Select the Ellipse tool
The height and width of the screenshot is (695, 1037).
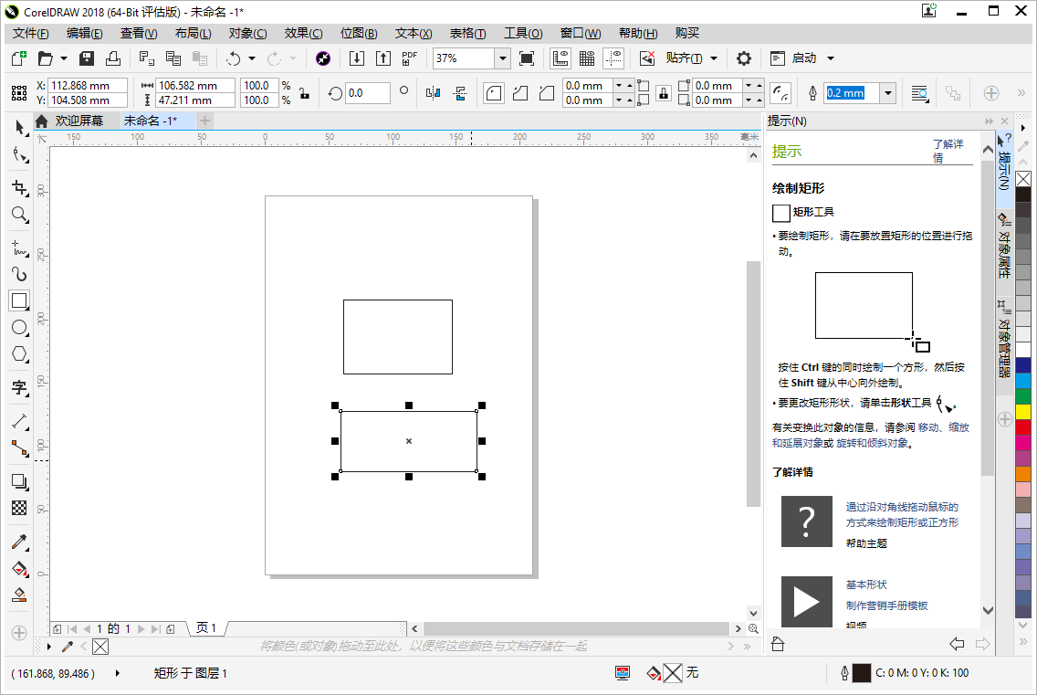click(x=19, y=328)
